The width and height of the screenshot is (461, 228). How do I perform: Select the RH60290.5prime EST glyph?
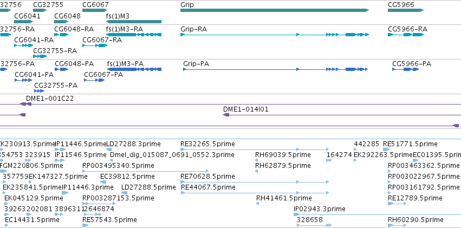pyautogui.click(x=397, y=225)
